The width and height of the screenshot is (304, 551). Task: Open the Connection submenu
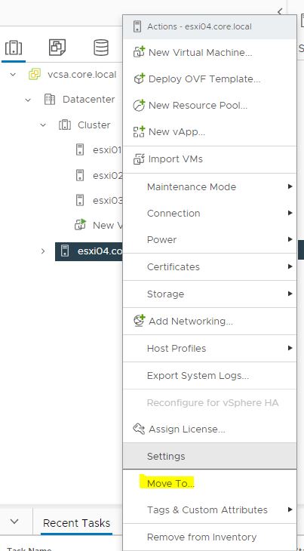pyautogui.click(x=210, y=213)
